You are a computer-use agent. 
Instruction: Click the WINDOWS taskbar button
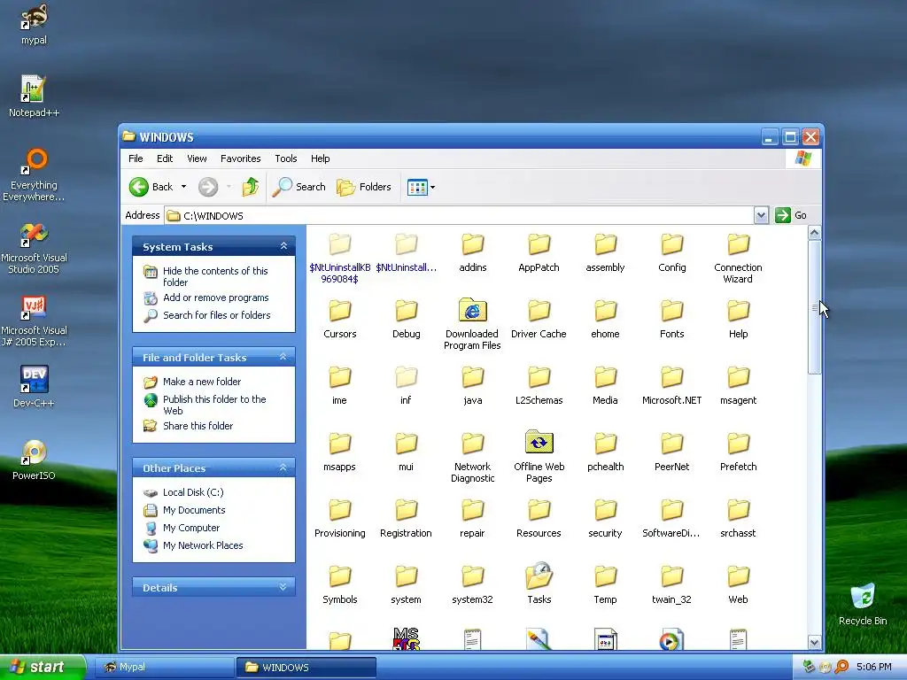point(306,668)
